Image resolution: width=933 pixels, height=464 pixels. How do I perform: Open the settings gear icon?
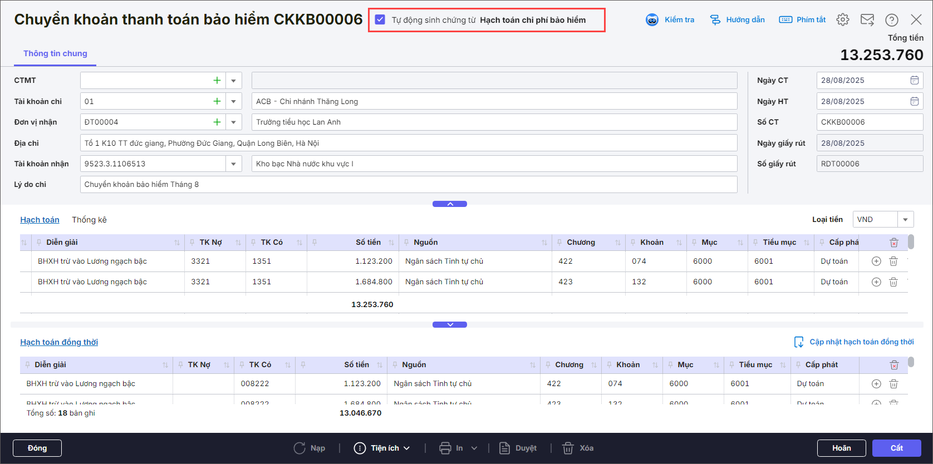click(x=843, y=19)
